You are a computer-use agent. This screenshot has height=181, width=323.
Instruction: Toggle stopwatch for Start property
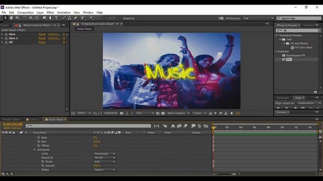tap(38, 138)
